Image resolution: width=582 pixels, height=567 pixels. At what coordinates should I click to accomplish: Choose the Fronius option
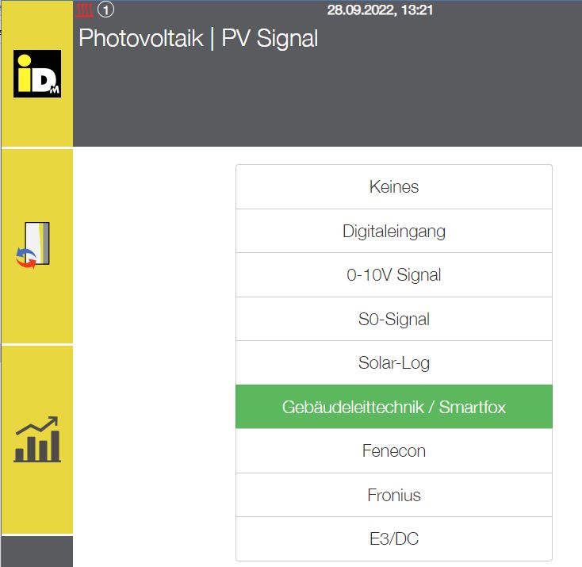[393, 496]
